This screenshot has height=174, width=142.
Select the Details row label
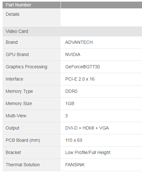[x=13, y=14]
